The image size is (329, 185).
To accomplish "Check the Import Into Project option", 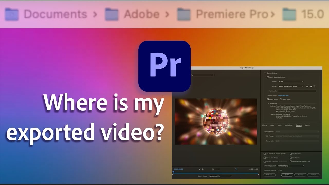I will coord(265,158).
